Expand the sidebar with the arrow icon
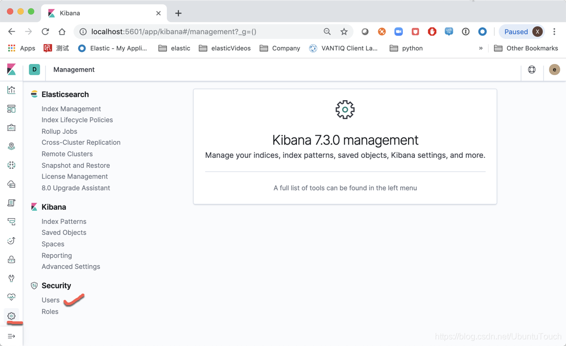The width and height of the screenshot is (566, 346). 11,336
